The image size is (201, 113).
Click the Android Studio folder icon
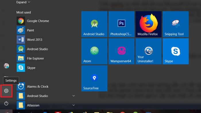pos(21,96)
